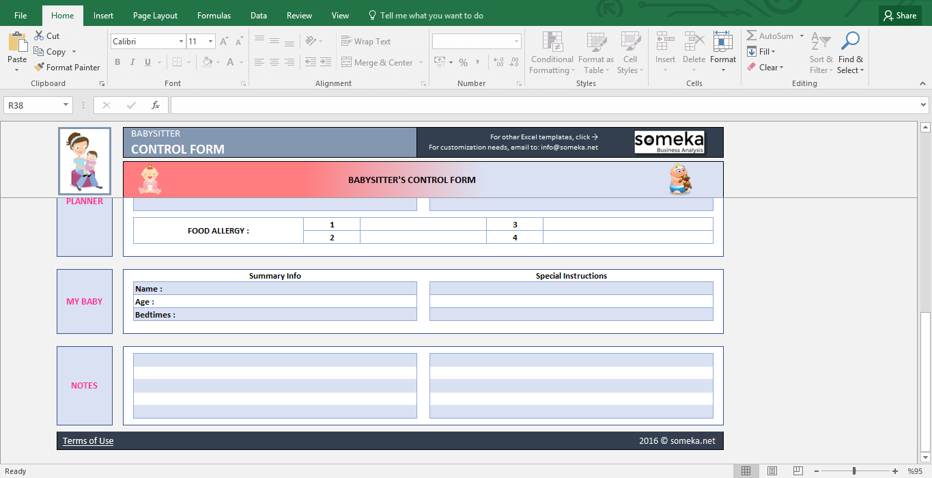
Task: Pick the Font Color A swatch
Action: [x=230, y=62]
